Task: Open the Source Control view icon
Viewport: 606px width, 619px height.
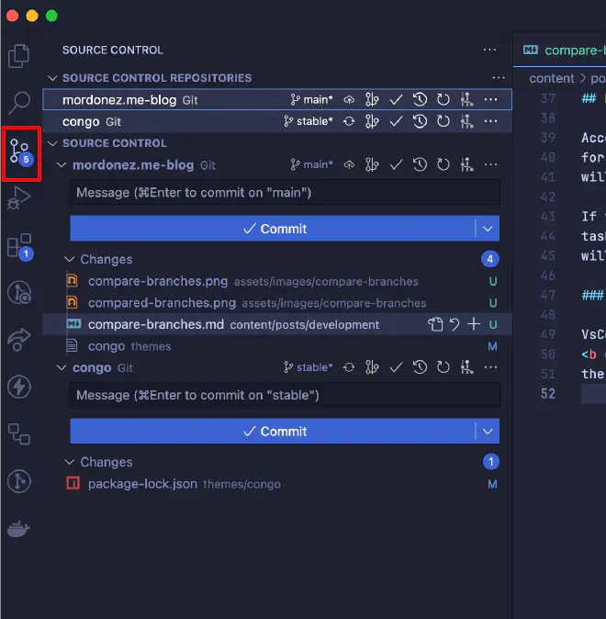Action: pyautogui.click(x=21, y=153)
